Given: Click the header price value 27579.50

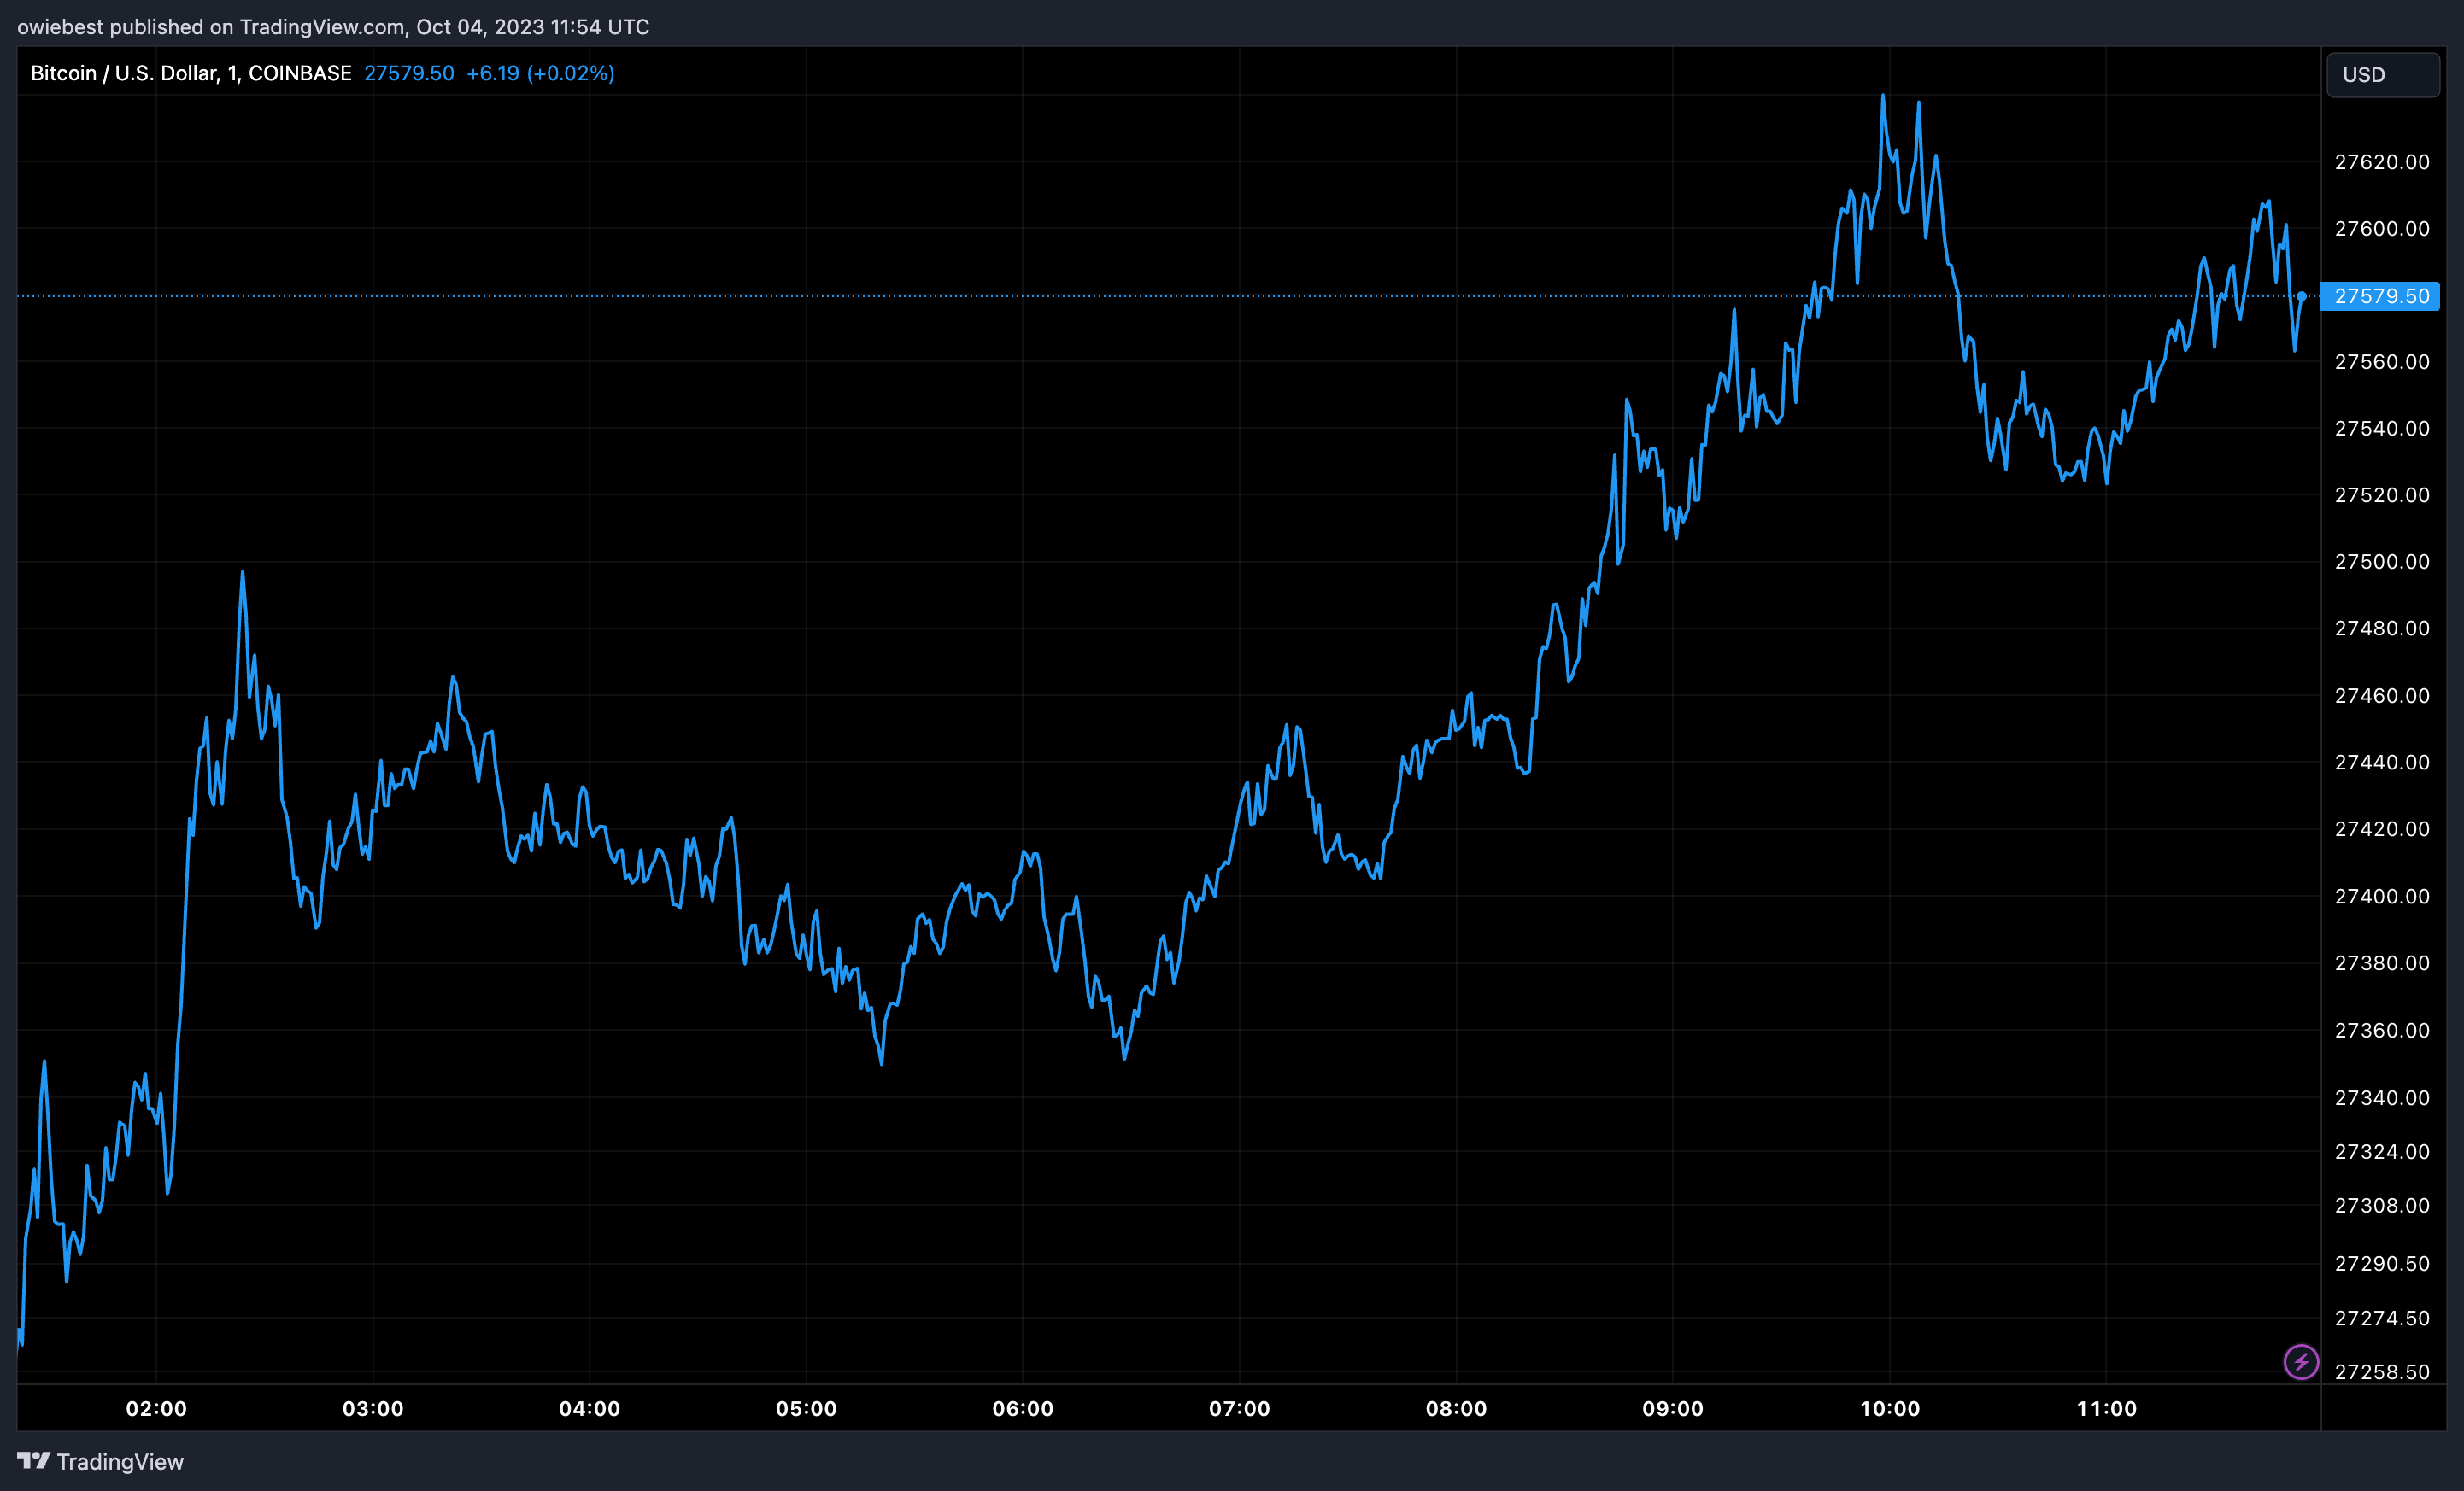Looking at the screenshot, I should 409,73.
